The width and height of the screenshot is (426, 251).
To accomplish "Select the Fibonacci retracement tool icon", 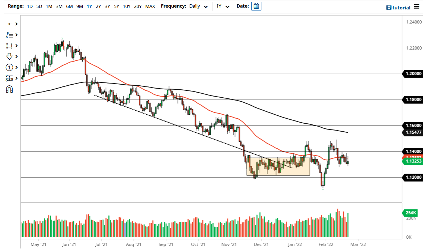I will tap(9, 35).
